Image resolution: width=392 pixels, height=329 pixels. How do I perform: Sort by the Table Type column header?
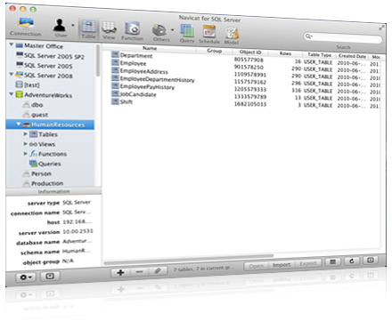tap(320, 55)
